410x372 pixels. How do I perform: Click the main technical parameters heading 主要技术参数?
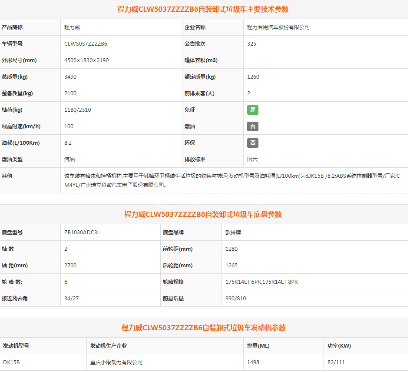[203, 10]
